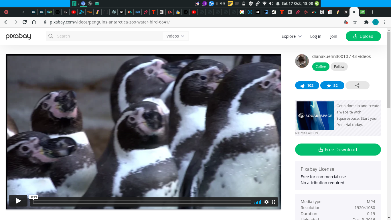Open the clipboard paperclip tray icon
391x220 pixels.
pyautogui.click(x=258, y=3)
